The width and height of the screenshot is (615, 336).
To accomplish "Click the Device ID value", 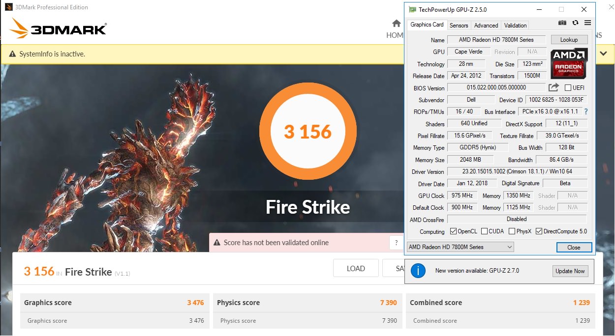I will coord(556,100).
